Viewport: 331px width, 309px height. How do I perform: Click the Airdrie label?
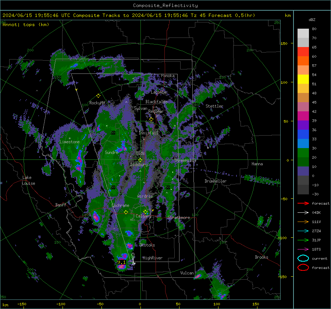pos(145,196)
